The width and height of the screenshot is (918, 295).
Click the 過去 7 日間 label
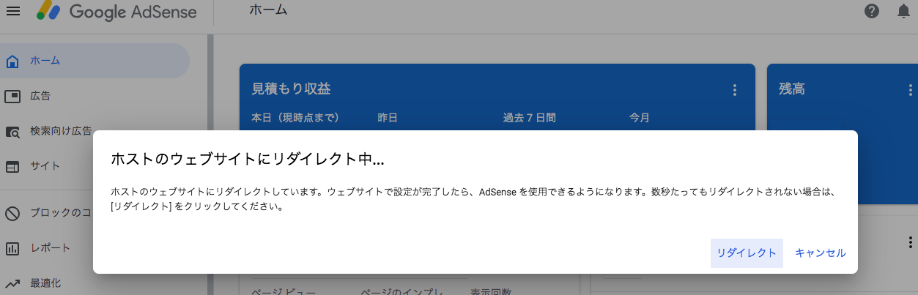pos(529,117)
